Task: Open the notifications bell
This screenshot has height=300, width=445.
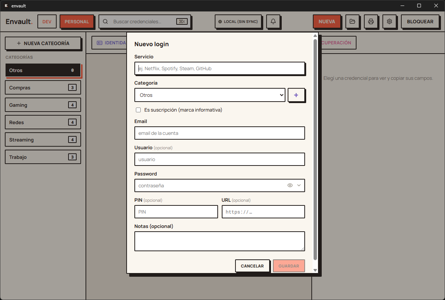Action: [273, 21]
